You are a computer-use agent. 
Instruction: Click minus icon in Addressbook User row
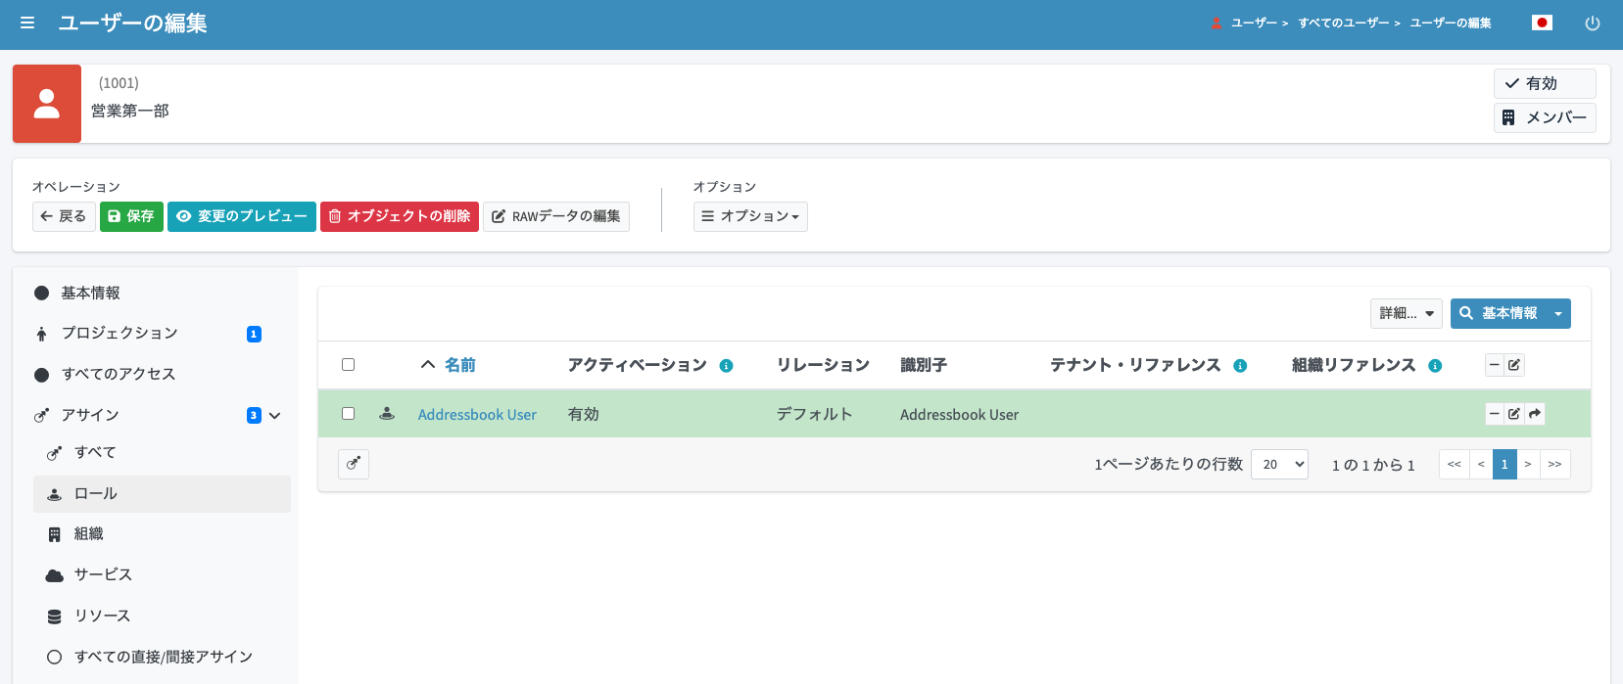tap(1495, 414)
